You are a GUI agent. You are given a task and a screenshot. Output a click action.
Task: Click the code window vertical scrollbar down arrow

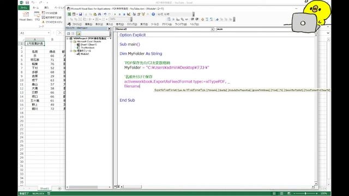tap(316, 183)
